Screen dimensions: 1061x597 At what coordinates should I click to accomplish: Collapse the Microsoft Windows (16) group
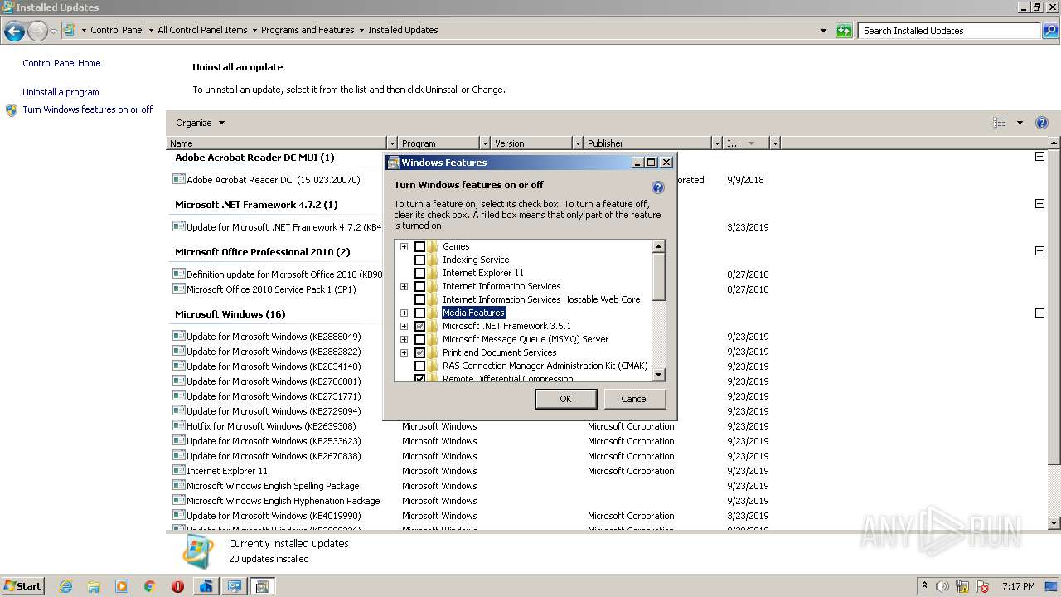(1039, 313)
